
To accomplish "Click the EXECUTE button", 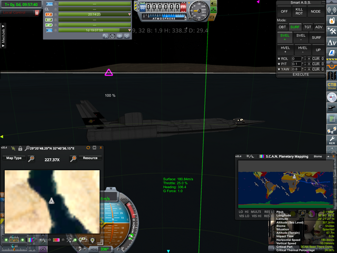I will click(x=301, y=75).
